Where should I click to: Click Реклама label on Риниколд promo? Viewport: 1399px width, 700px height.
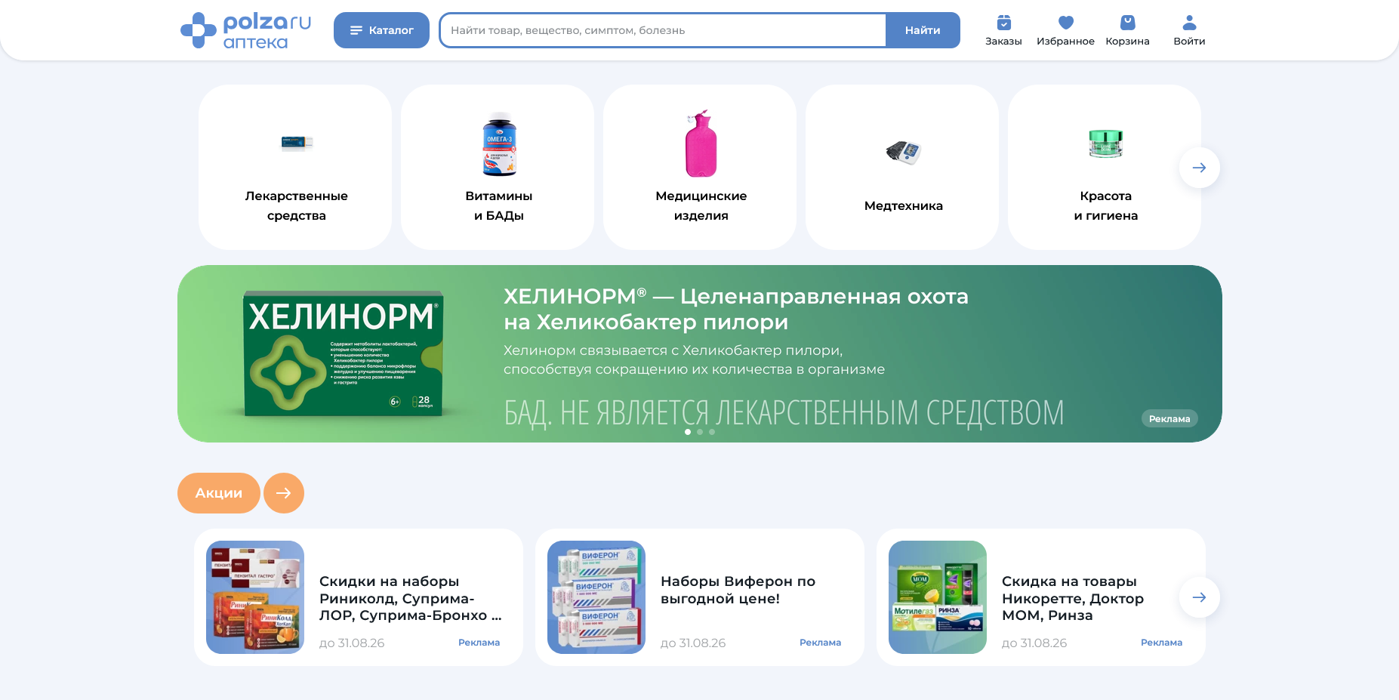tap(479, 643)
